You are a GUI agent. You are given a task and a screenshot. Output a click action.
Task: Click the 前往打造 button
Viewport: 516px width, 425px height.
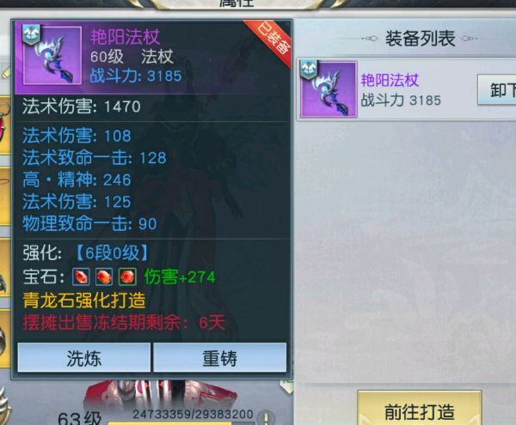pyautogui.click(x=420, y=410)
